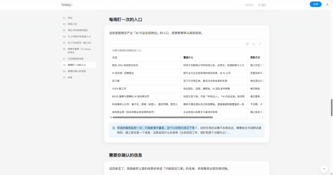Click the intro sentence starting 这些是能稳定产出
Image resolution: width=333 pixels, height=175 pixels.
pyautogui.click(x=157, y=33)
